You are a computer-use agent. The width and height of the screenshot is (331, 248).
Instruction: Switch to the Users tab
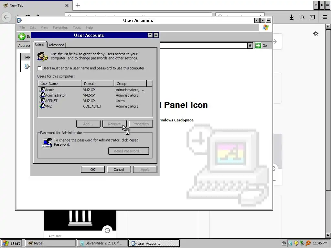point(39,44)
